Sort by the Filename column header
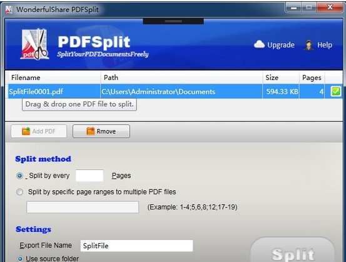 pyautogui.click(x=54, y=78)
